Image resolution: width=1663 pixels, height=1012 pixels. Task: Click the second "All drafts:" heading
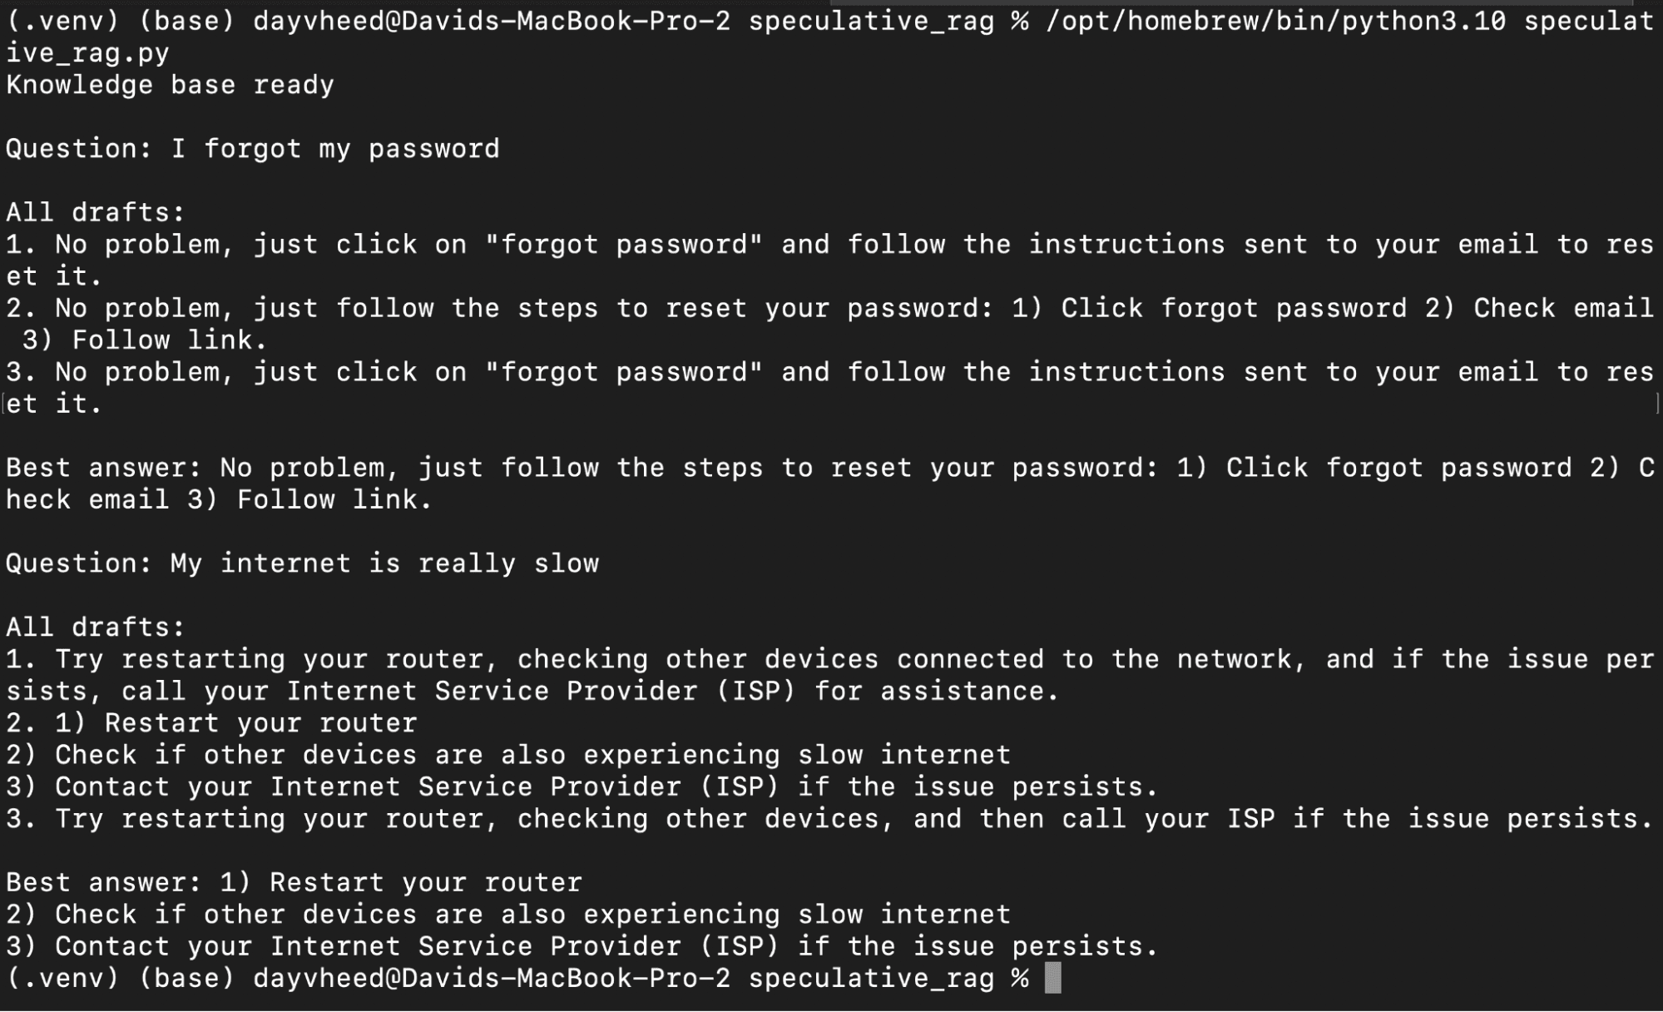95,627
